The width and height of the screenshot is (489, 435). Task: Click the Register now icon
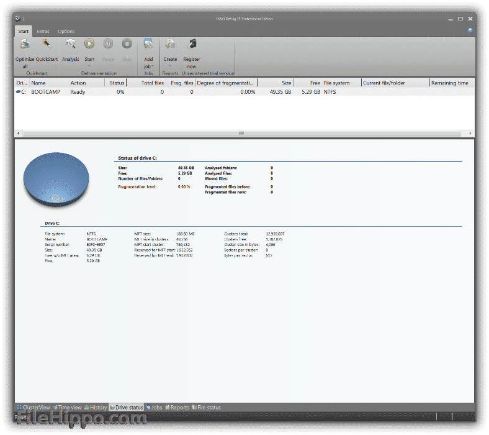pos(192,45)
